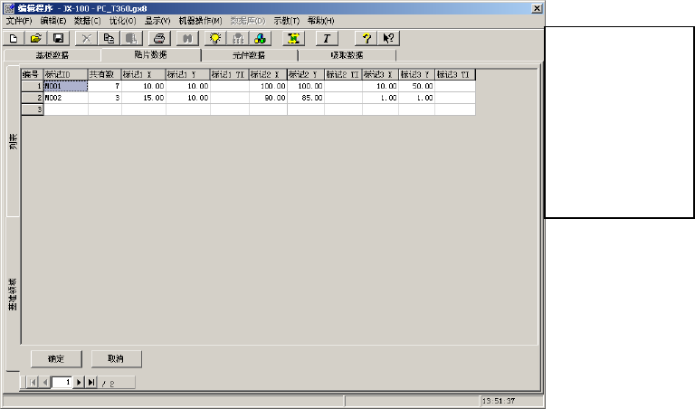This screenshot has height=409, width=695.
Task: Switch to the 元件数据 tab
Action: point(249,55)
